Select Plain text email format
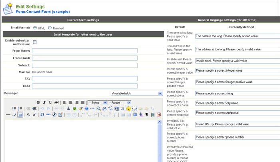 click(x=50, y=28)
